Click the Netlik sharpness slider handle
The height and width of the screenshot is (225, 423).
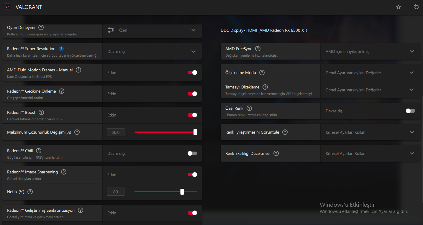[182, 192]
